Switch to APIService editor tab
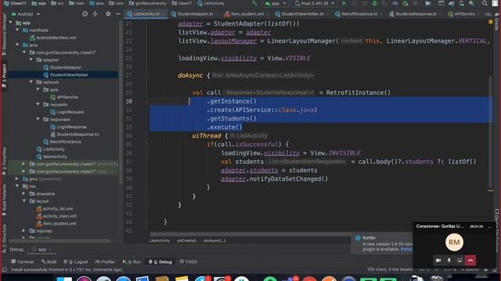The image size is (501, 281). [x=464, y=14]
